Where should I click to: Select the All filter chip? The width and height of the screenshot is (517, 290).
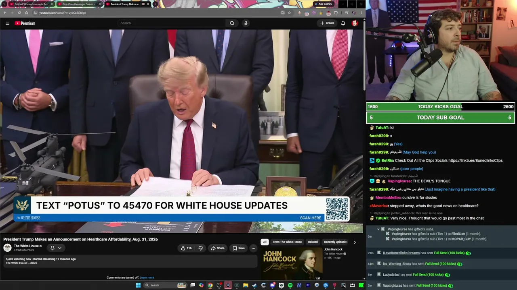click(x=265, y=242)
